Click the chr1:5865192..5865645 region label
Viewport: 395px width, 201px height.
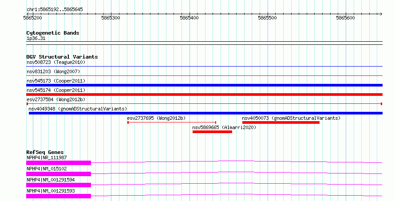point(55,10)
